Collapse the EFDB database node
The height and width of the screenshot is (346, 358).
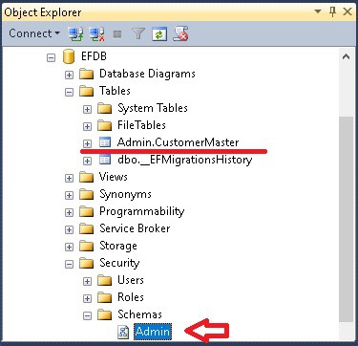pyautogui.click(x=52, y=57)
